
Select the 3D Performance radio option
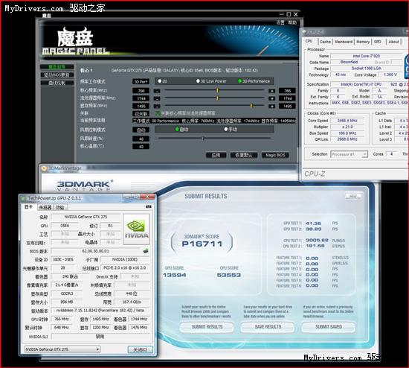(x=239, y=81)
